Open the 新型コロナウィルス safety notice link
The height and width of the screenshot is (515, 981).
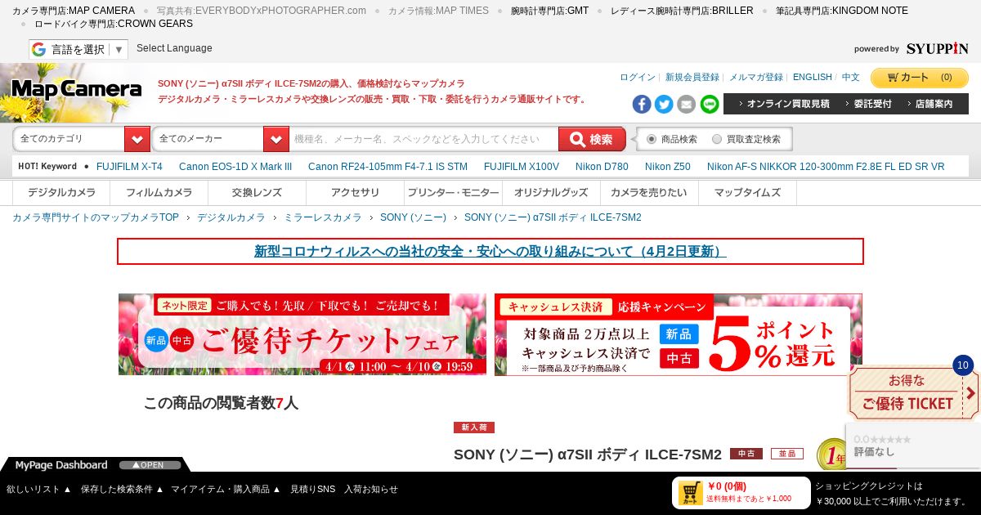490,252
